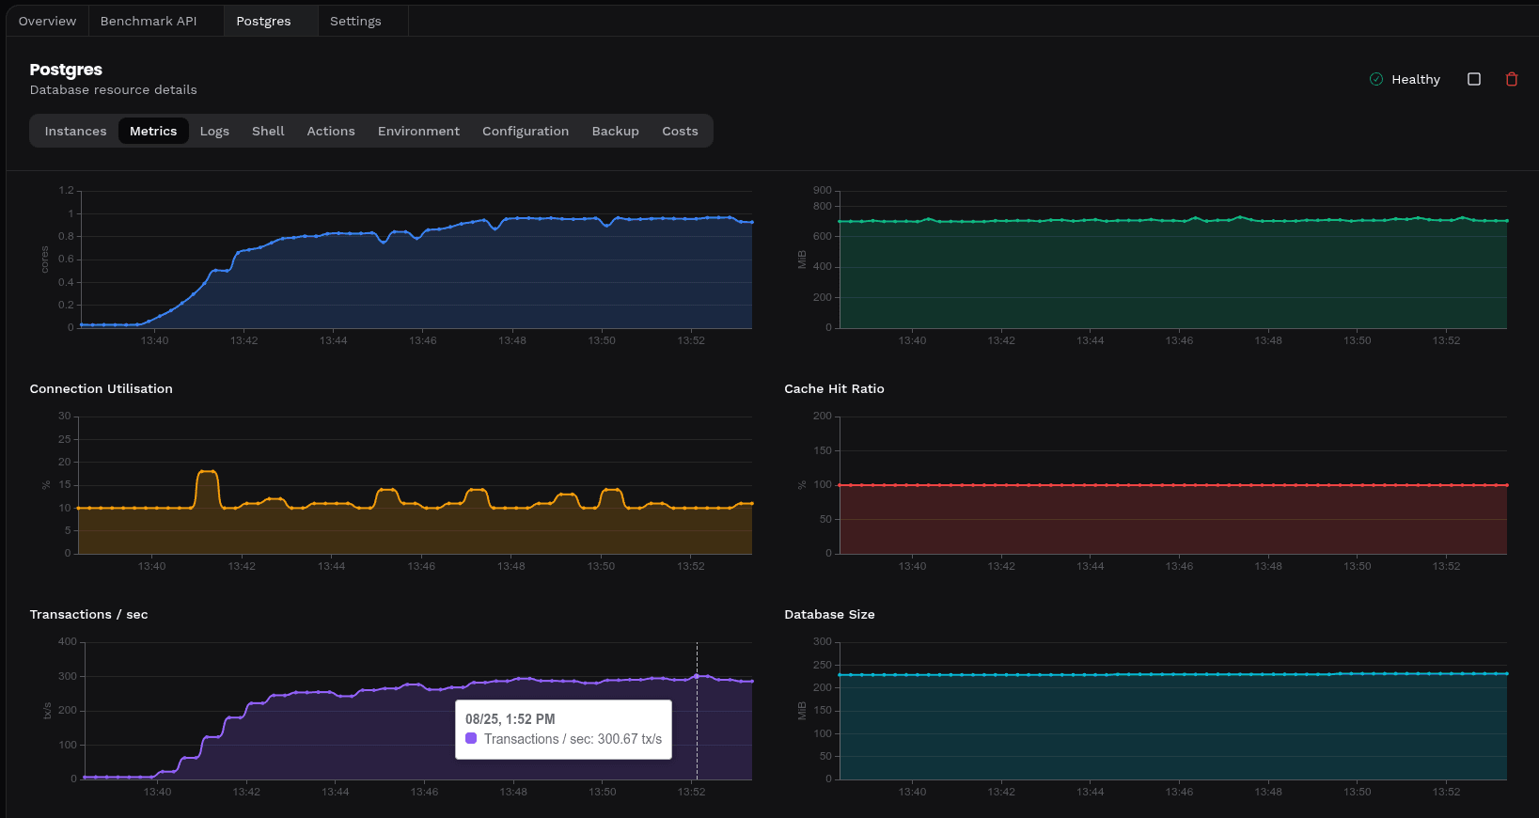Screen dimensions: 1539x818
Task: Click the tooltip date 08/25, 1:52 PM
Action: (x=510, y=718)
